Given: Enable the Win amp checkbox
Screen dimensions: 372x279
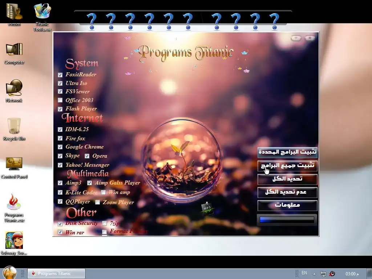Looking at the screenshot, I should [104, 193].
